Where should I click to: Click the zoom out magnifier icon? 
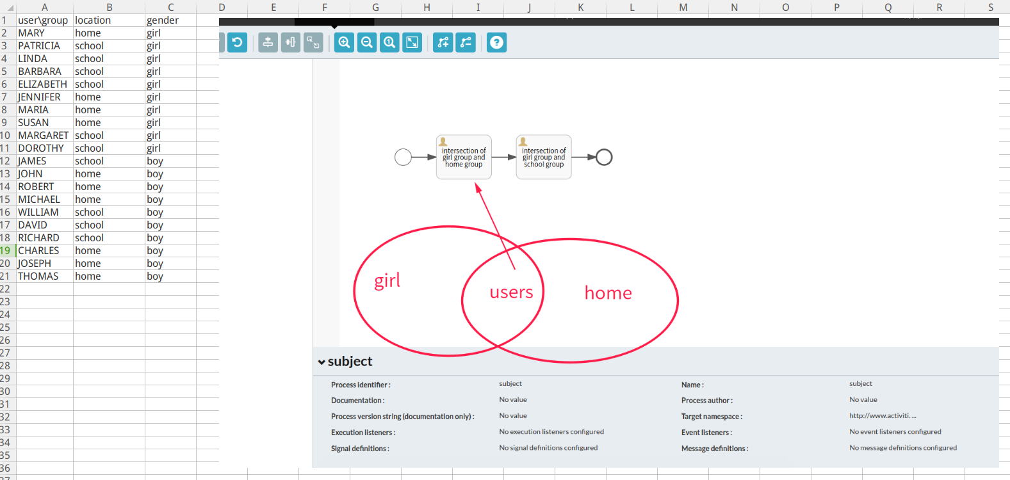(367, 43)
